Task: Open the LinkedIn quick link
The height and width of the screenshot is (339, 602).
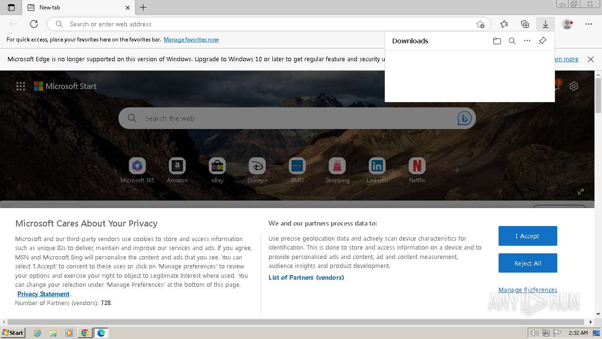Action: 377,171
